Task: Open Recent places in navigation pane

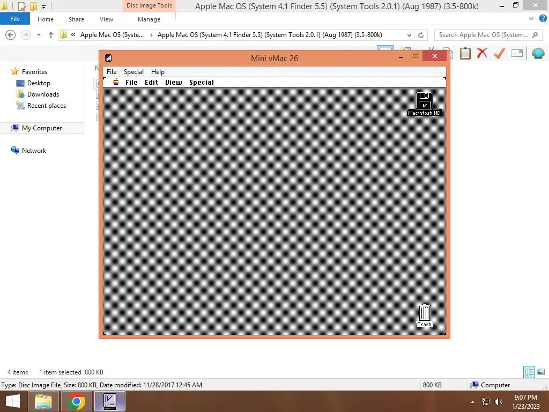Action: [47, 106]
